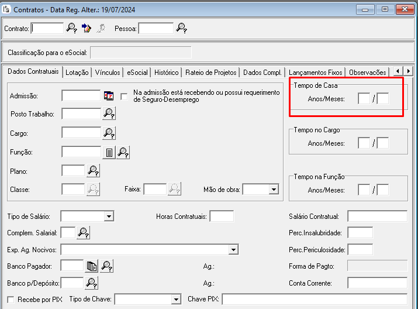Open the calendar picker for Admissão date
418x309 pixels.
pos(109,96)
